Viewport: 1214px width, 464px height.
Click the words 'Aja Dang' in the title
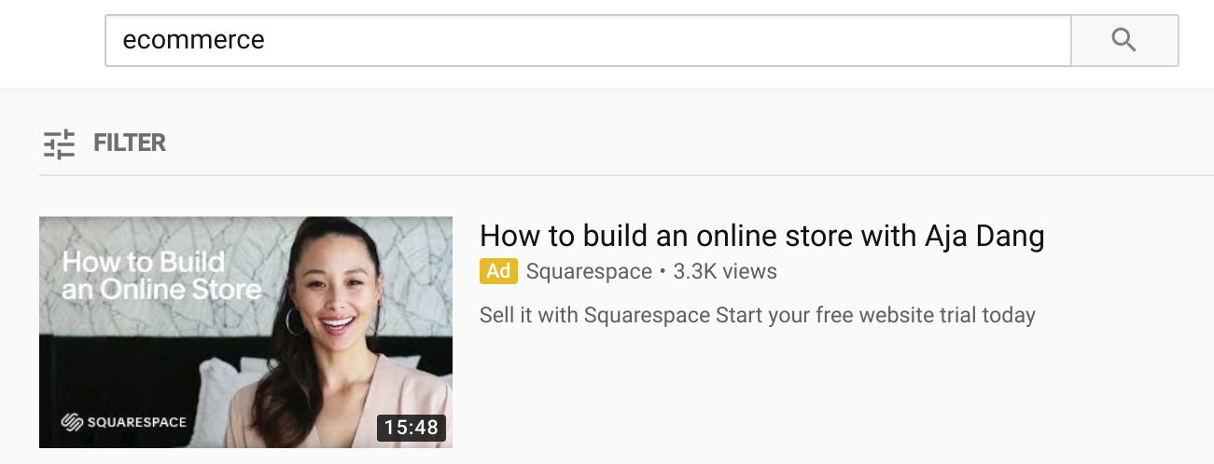(984, 236)
